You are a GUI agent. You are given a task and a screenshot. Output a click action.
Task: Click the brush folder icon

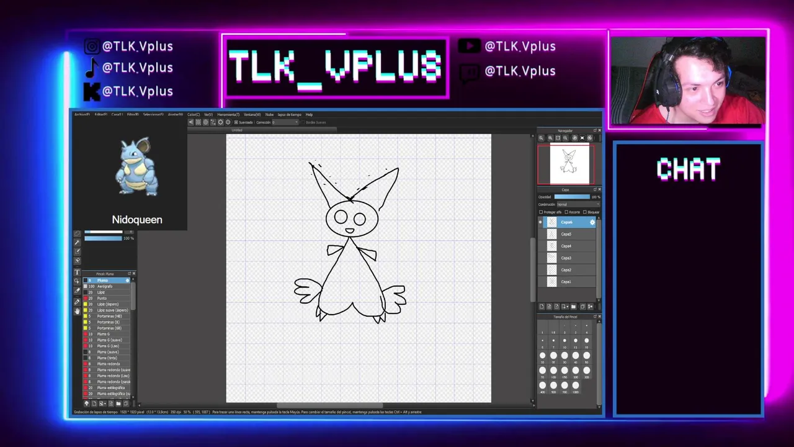click(118, 404)
